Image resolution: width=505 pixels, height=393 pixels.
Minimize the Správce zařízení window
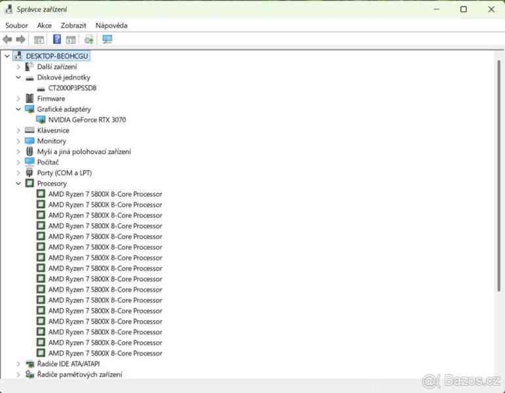coord(436,9)
